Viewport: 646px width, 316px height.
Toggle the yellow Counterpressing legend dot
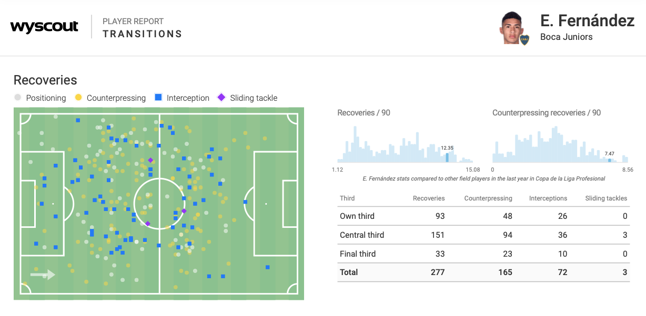coord(78,98)
